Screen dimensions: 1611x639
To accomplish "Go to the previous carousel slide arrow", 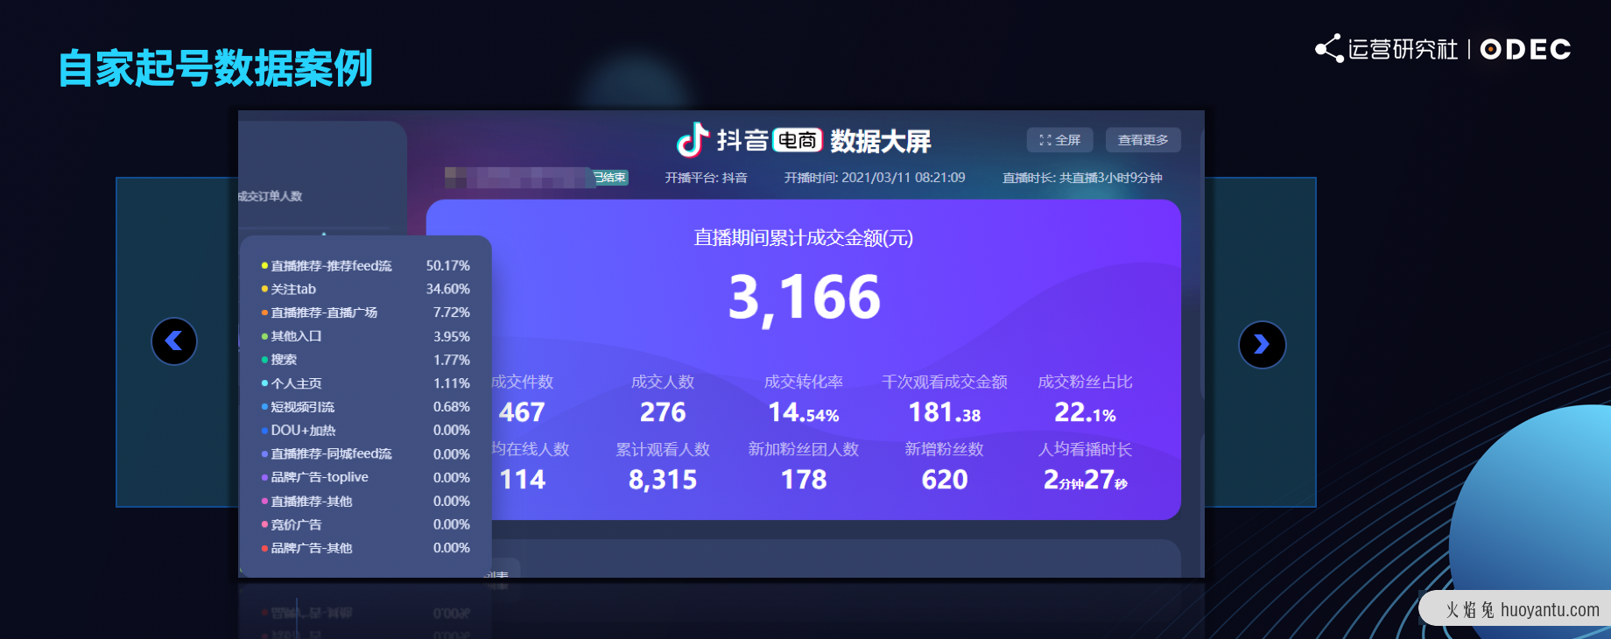I will [174, 341].
